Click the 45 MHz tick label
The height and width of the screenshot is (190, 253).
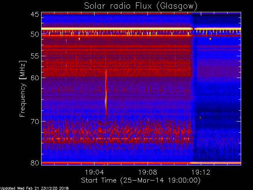tap(35, 14)
